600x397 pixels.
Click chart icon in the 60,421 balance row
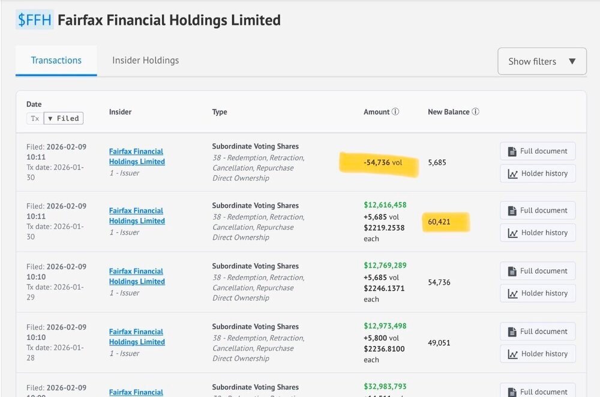(513, 233)
